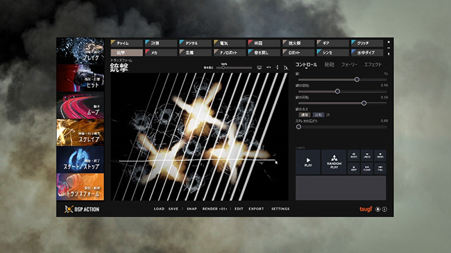Choose the ロボット preset
Screen dimensions: 451x253
coord(298,53)
